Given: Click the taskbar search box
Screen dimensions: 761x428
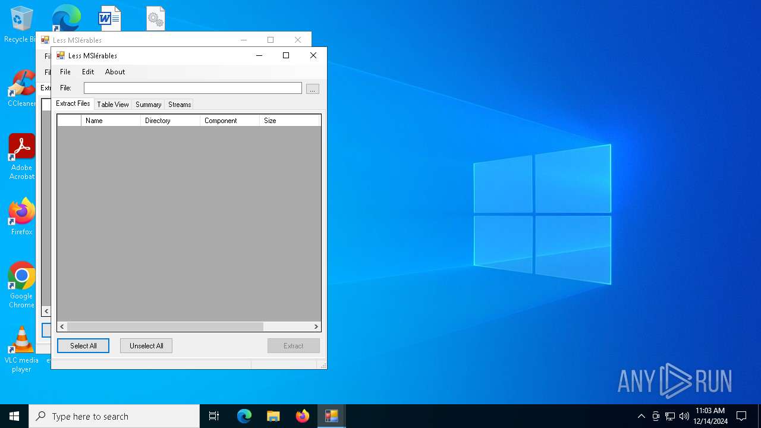Looking at the screenshot, I should pyautogui.click(x=114, y=416).
